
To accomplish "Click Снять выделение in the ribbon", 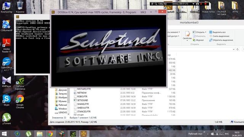I will 219,36.
